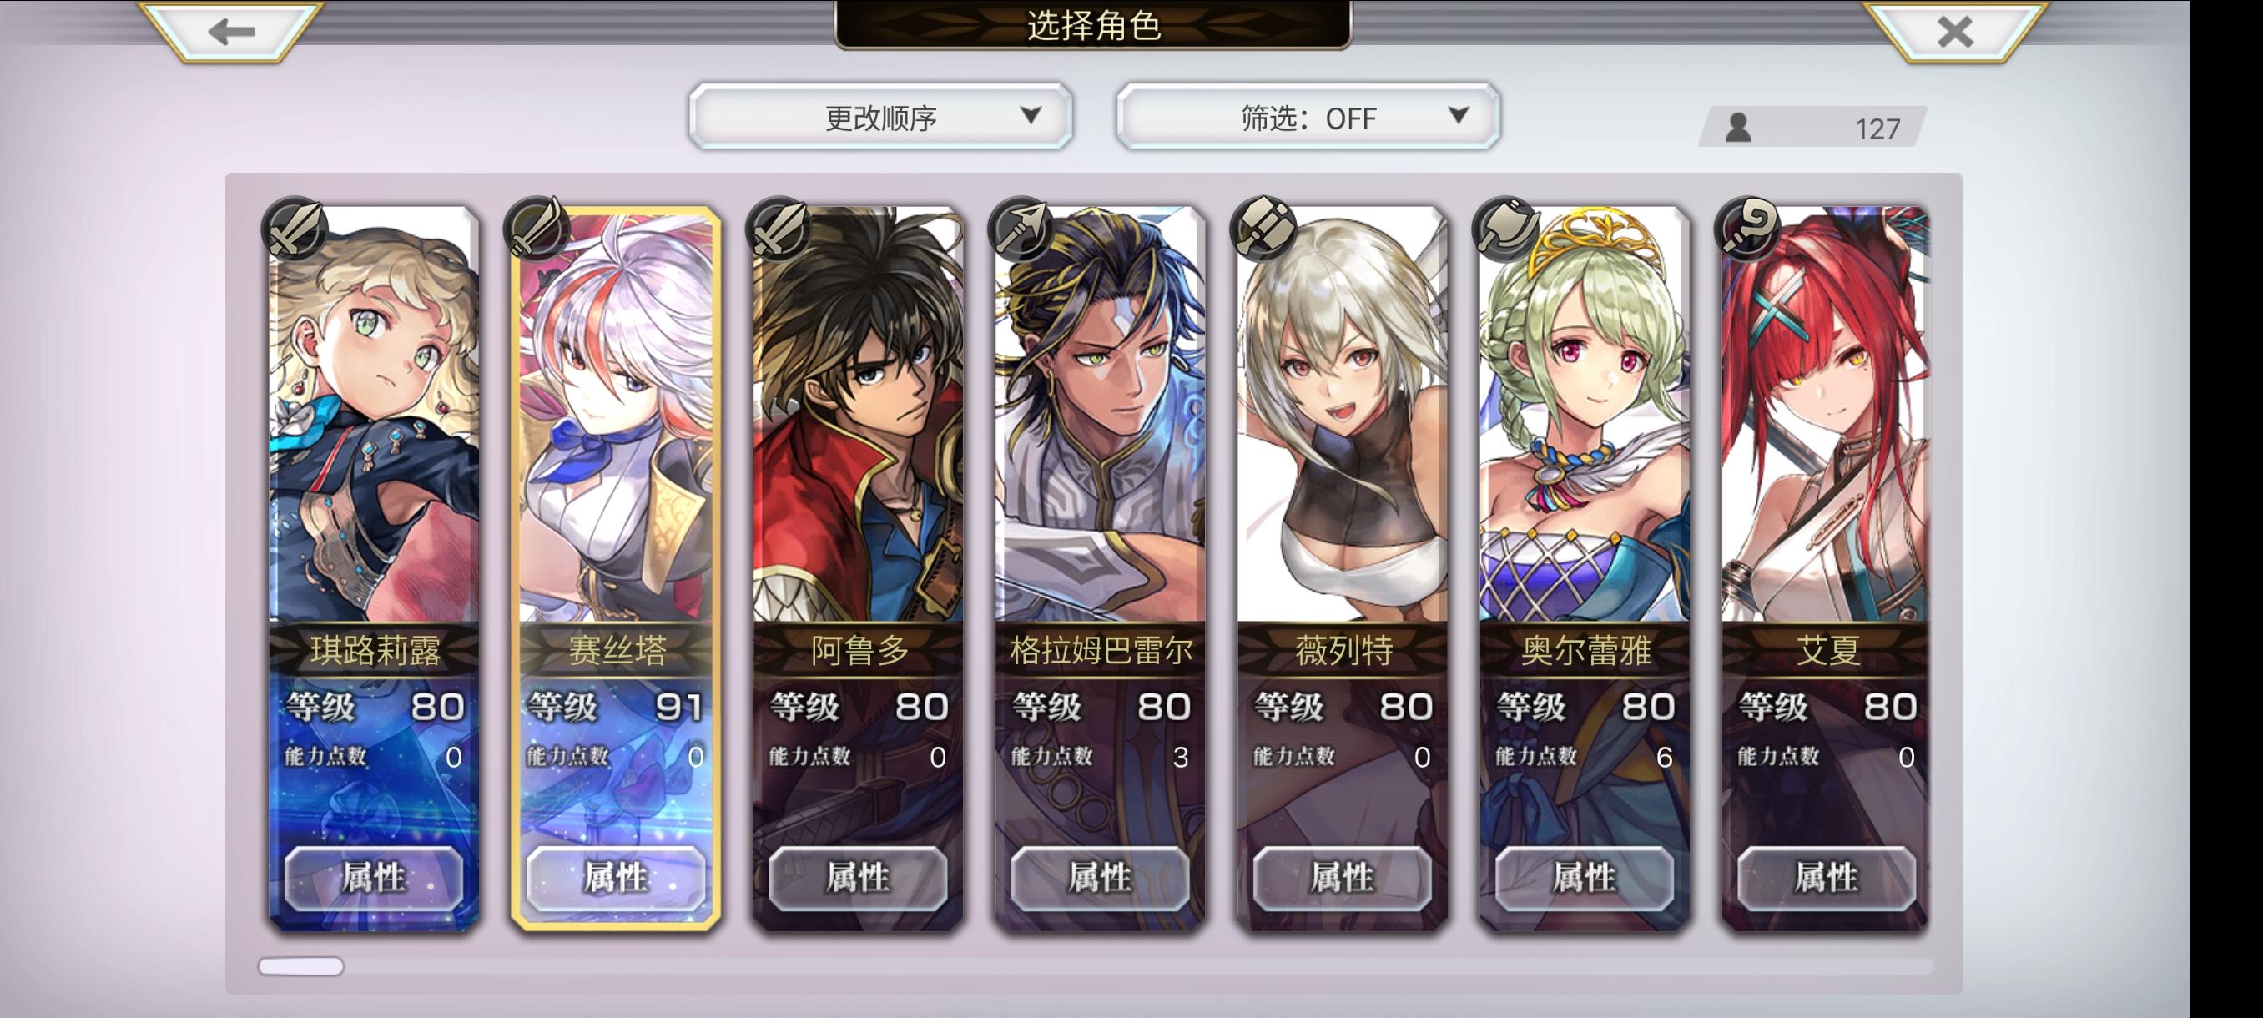Expand the arrow on the 筛选 filter dropdown
This screenshot has height=1018, width=2263.
1459,115
